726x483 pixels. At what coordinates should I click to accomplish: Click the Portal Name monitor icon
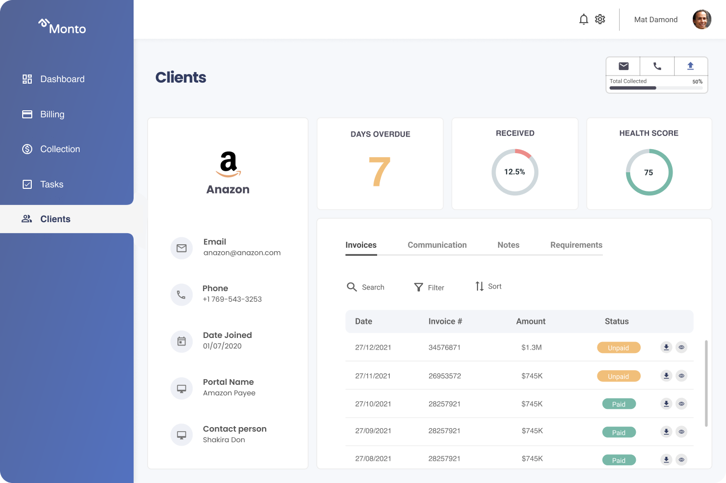(x=181, y=388)
